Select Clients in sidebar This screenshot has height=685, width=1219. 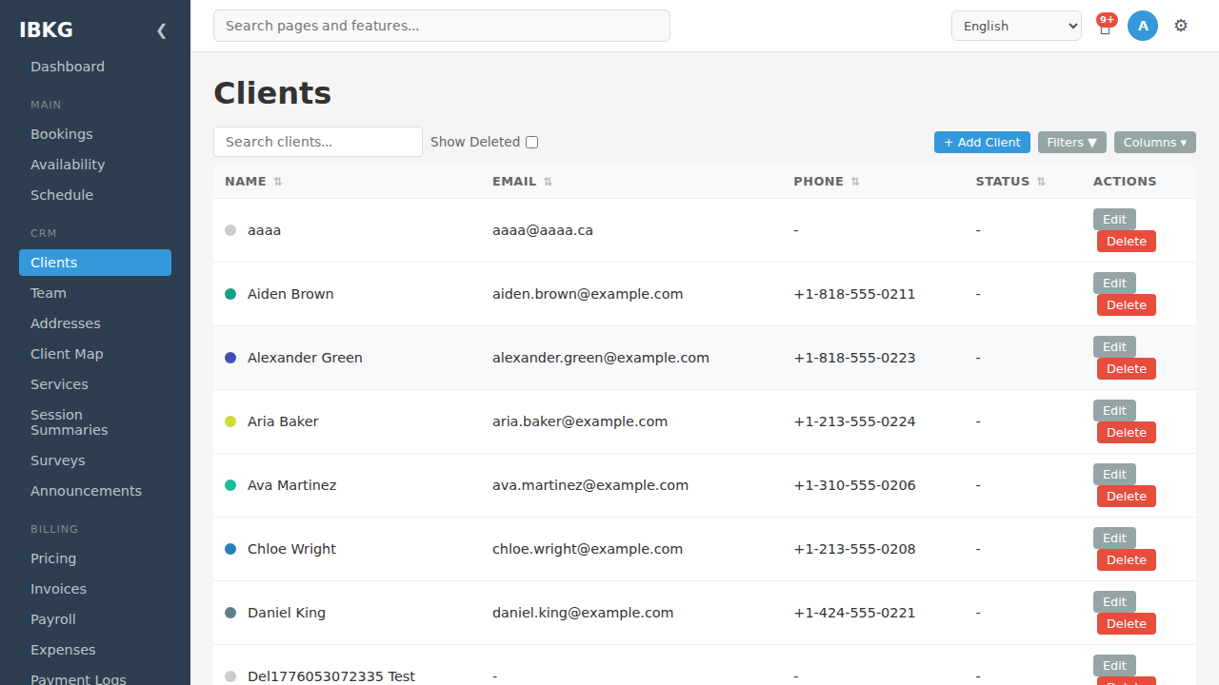(95, 263)
